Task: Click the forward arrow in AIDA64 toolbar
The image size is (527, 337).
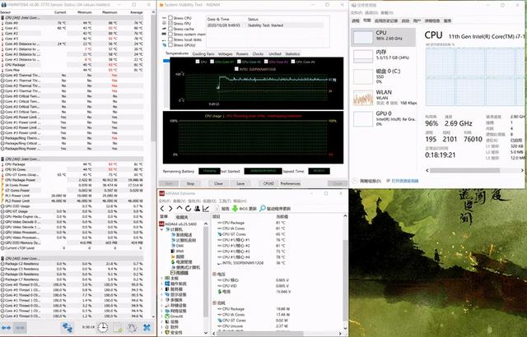Action: [x=169, y=209]
